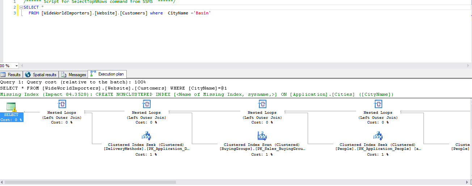The width and height of the screenshot is (472, 186).
Task: Open the Spatial results tab
Action: (x=41, y=75)
